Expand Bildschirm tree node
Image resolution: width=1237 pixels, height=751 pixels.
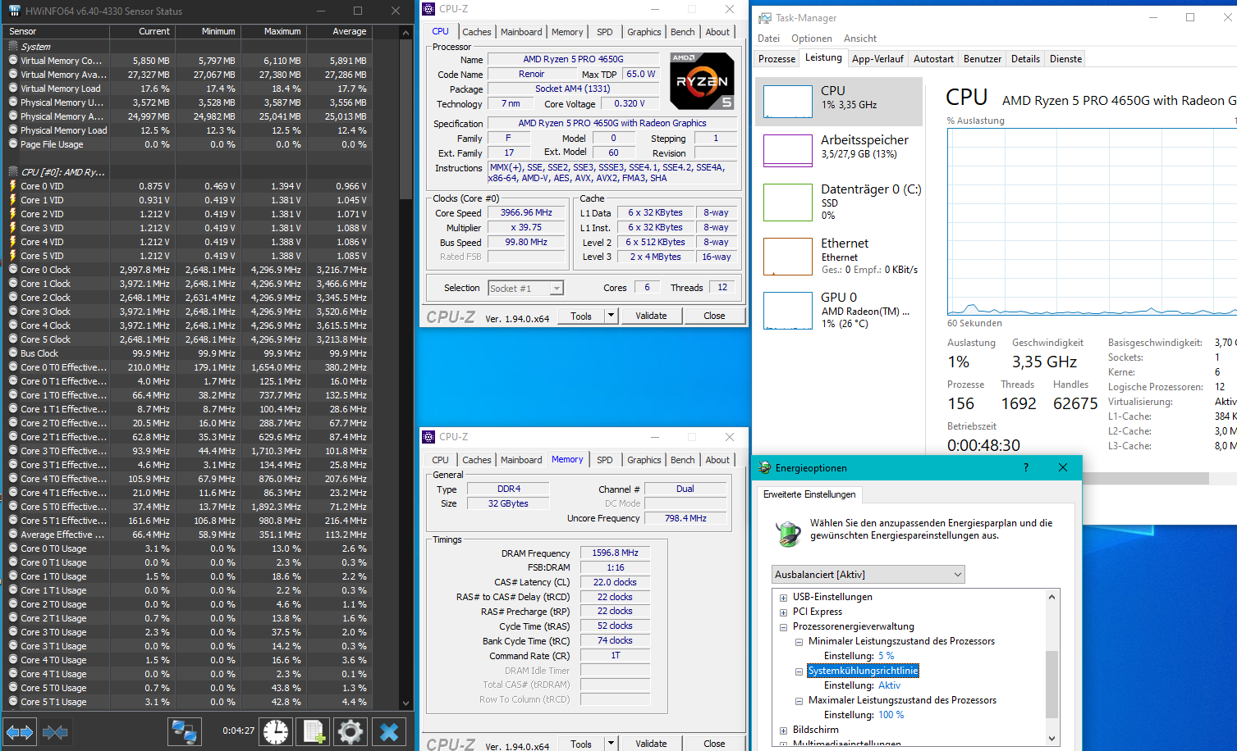783,731
